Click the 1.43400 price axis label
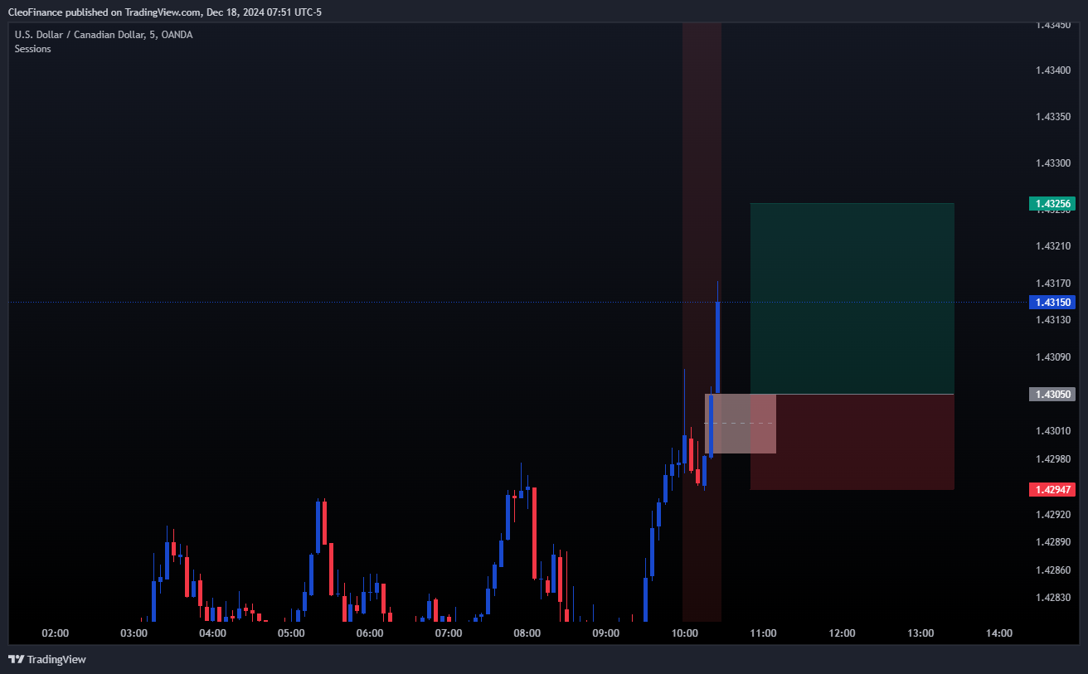The image size is (1088, 674). click(x=1053, y=70)
